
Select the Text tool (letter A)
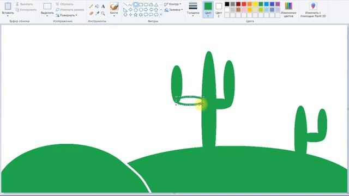tap(103, 6)
